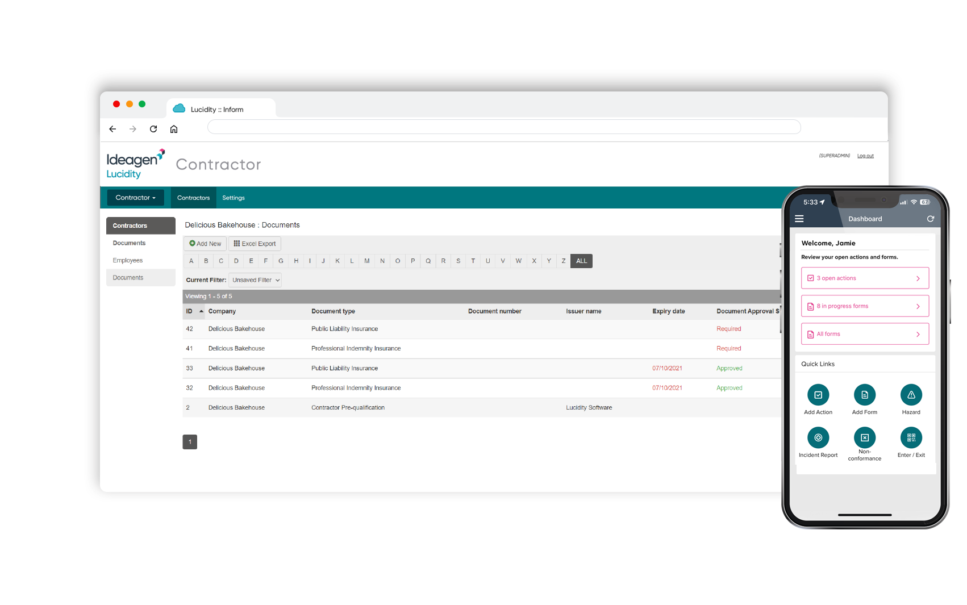Open the hamburger menu on the mobile dashboard

click(x=799, y=218)
